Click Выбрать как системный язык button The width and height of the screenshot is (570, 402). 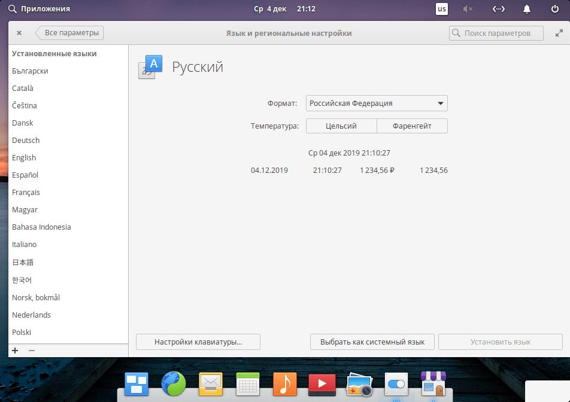pyautogui.click(x=372, y=342)
